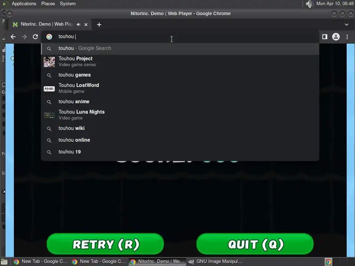355x266 pixels.
Task: Click the volume speaker icon in the panel
Action: (x=309, y=4)
